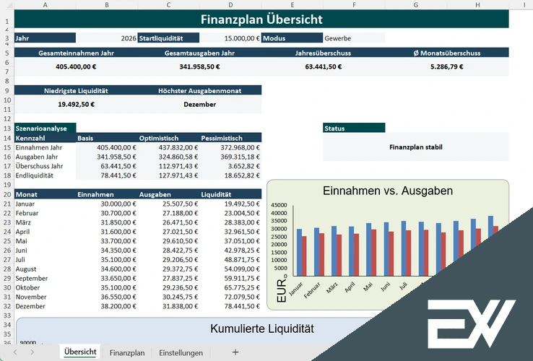Edit the Startliquidität value 15.000,00 €

tap(230, 38)
